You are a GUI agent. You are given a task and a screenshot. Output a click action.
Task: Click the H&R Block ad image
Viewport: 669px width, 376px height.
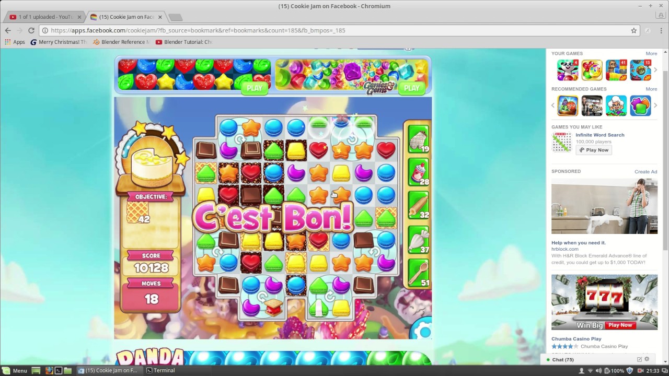click(x=604, y=206)
